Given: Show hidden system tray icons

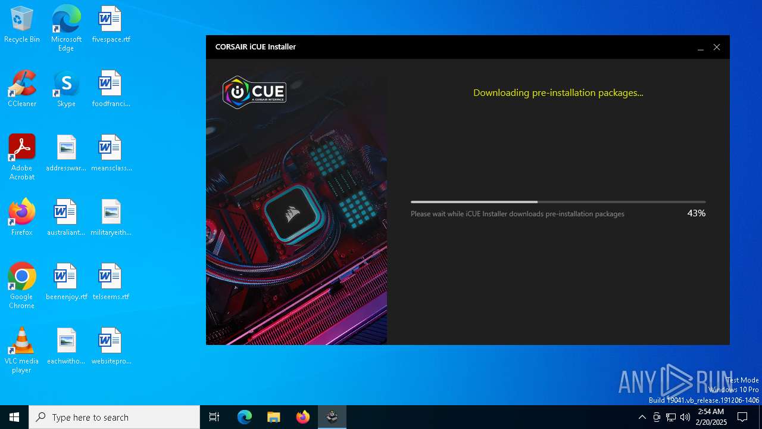Looking at the screenshot, I should click(x=642, y=417).
